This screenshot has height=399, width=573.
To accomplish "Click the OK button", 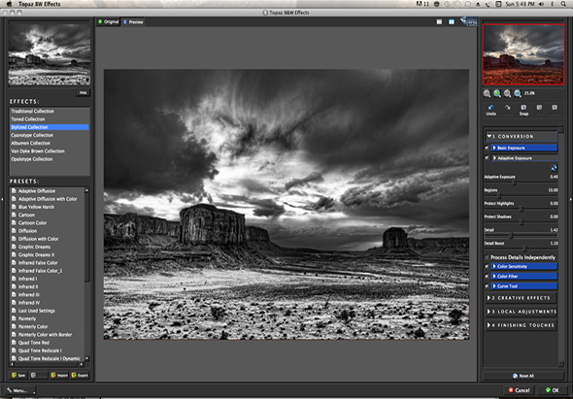I will pos(553,390).
